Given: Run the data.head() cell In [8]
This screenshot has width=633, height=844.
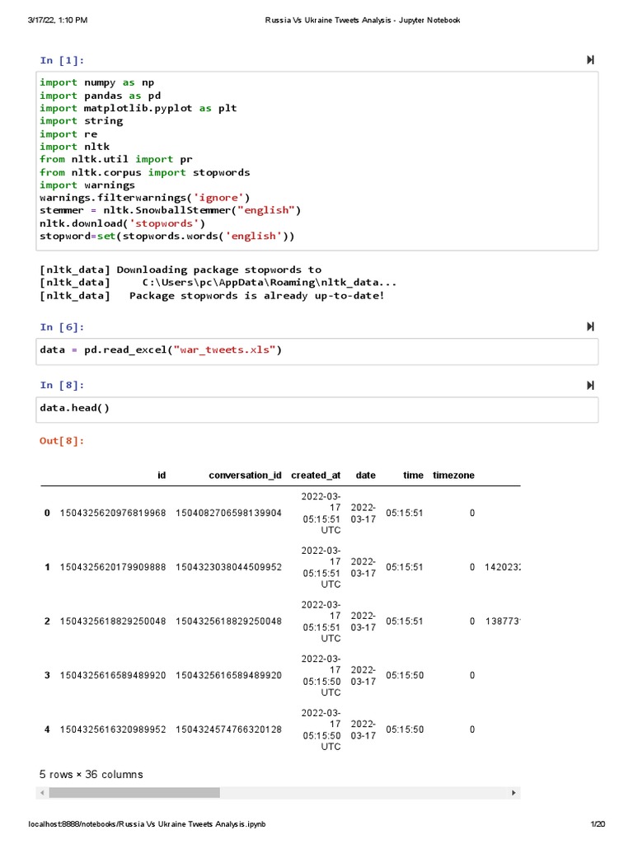Looking at the screenshot, I should 590,385.
